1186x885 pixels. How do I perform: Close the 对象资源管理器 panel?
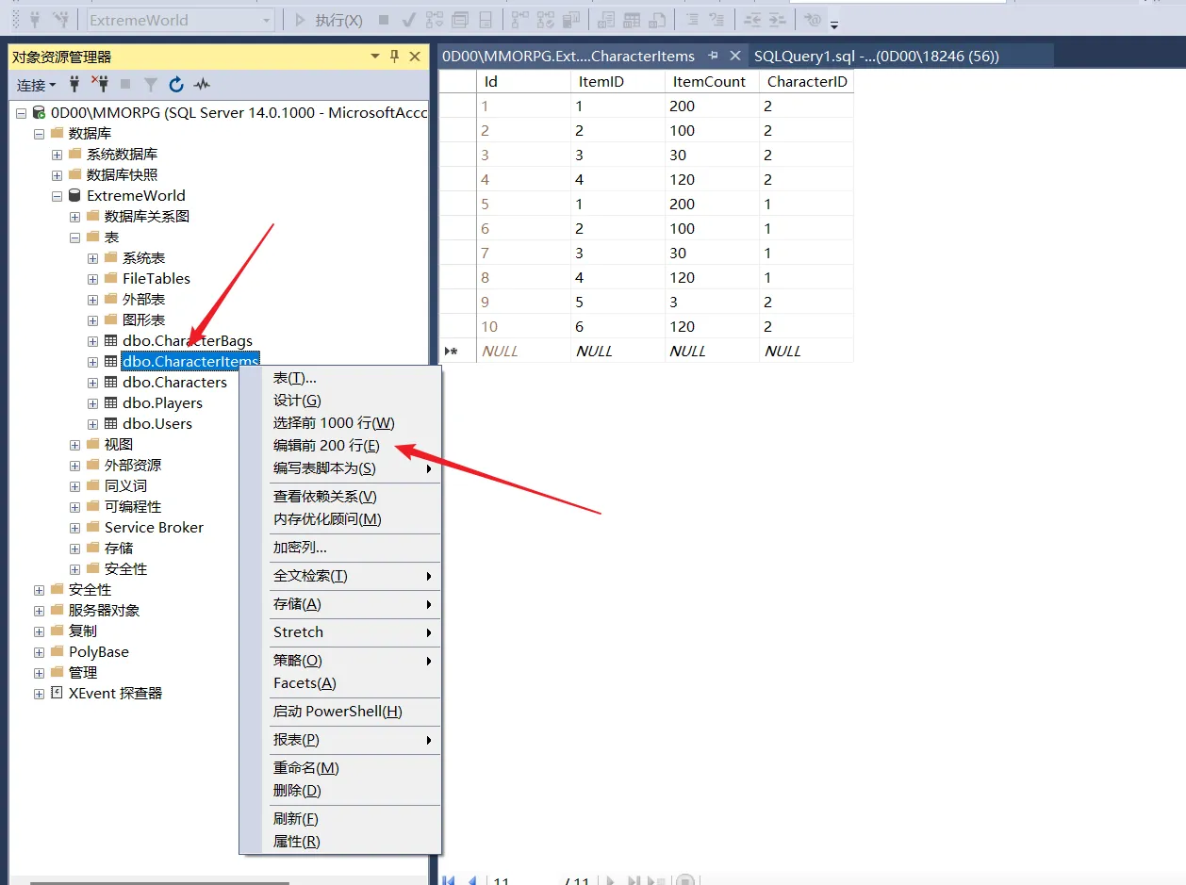(415, 57)
